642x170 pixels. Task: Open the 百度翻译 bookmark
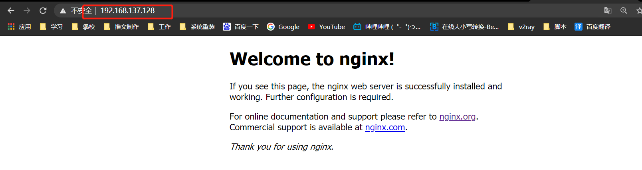[x=592, y=27]
